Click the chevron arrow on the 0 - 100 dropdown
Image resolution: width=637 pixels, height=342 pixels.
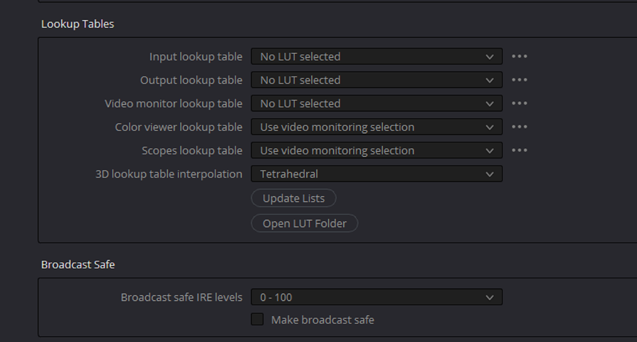[490, 297]
